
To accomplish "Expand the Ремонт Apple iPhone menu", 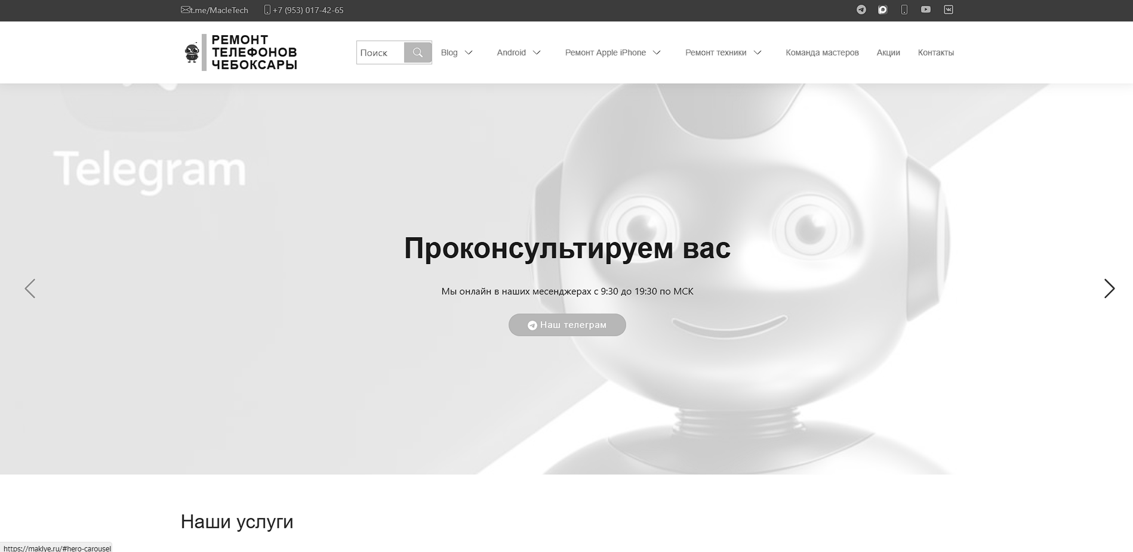I will tap(613, 52).
